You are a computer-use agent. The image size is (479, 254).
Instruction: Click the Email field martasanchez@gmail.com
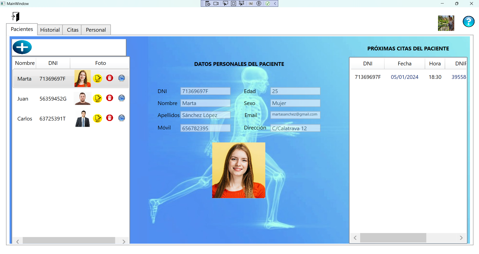[x=295, y=115]
